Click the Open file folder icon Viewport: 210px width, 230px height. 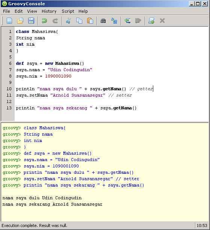point(20,21)
